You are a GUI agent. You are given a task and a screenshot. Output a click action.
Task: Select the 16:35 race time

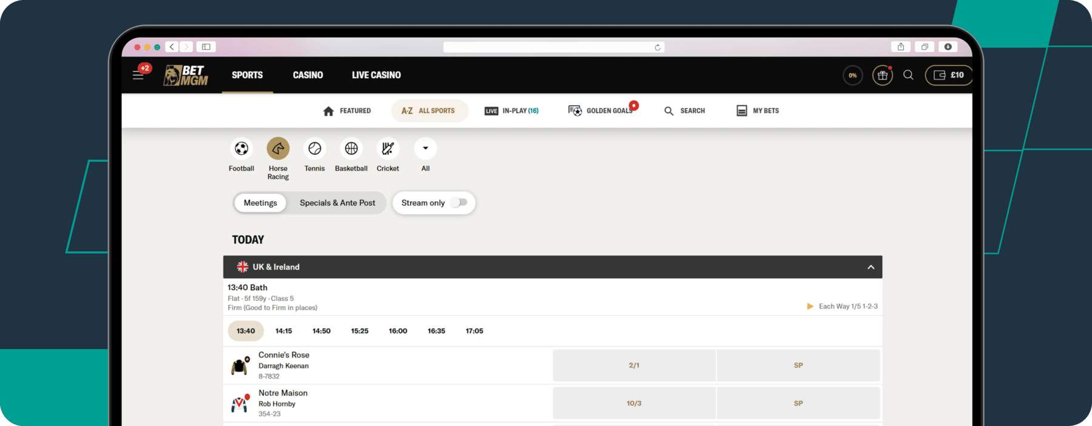(x=436, y=331)
